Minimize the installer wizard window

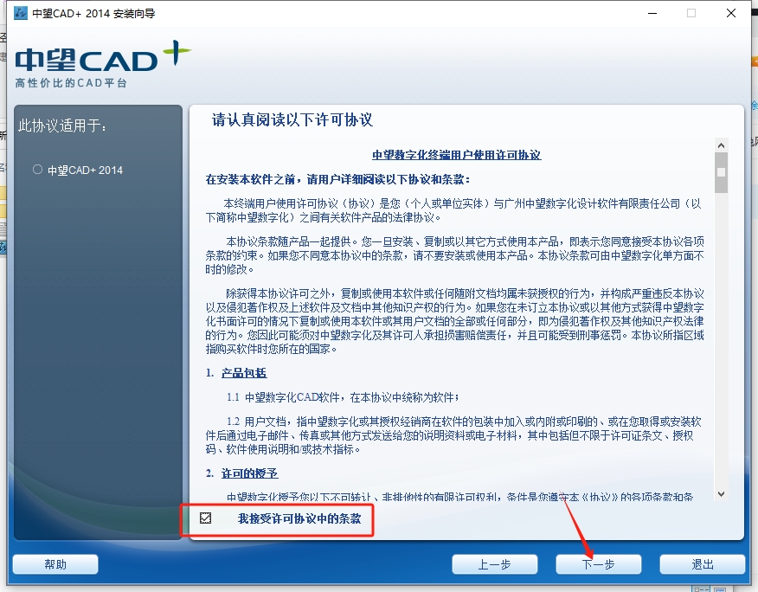click(x=652, y=14)
